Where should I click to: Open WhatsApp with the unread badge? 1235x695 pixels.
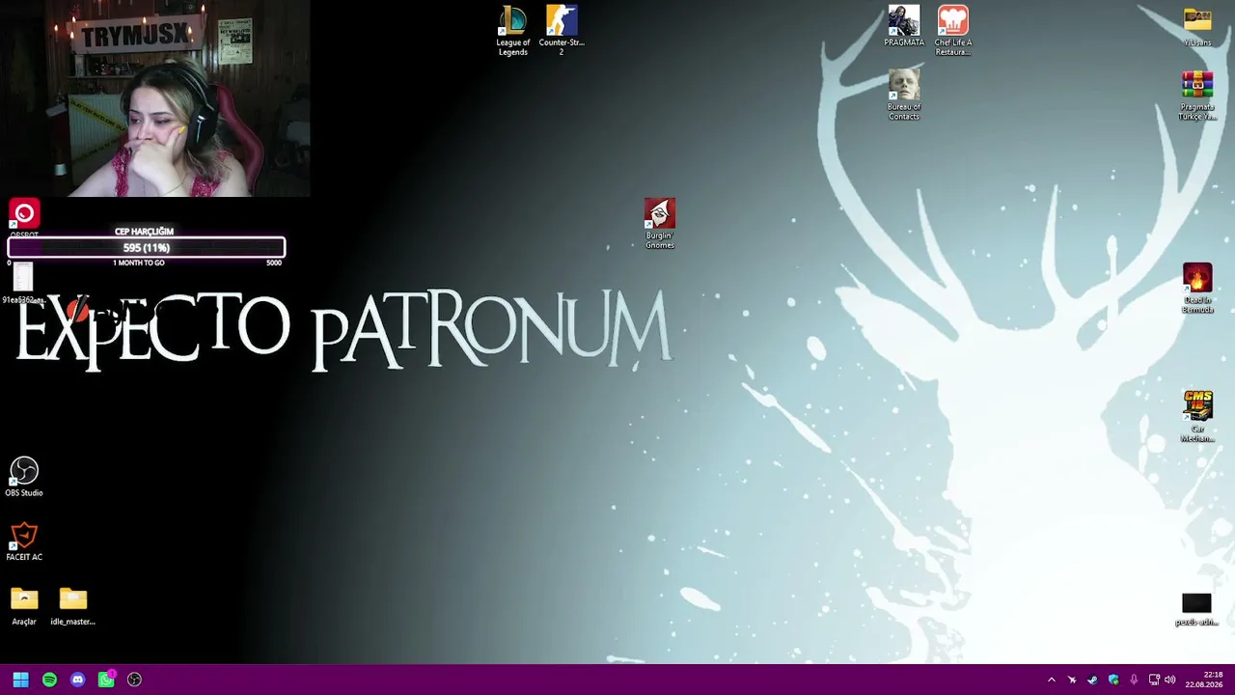pyautogui.click(x=106, y=680)
